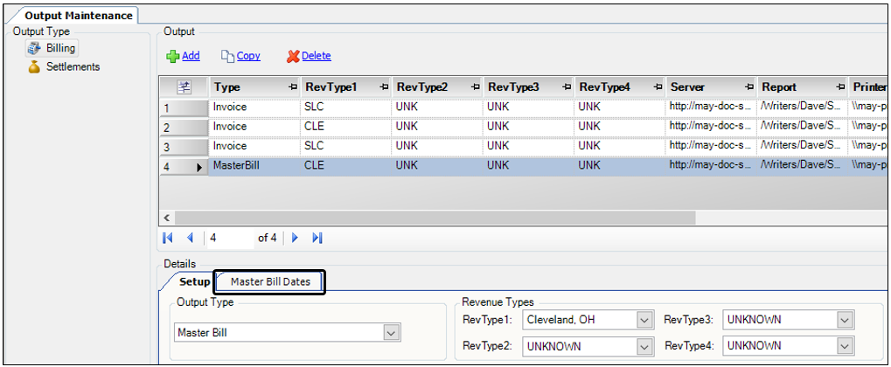
Task: Expand the RevType3 dropdown
Action: pos(844,321)
